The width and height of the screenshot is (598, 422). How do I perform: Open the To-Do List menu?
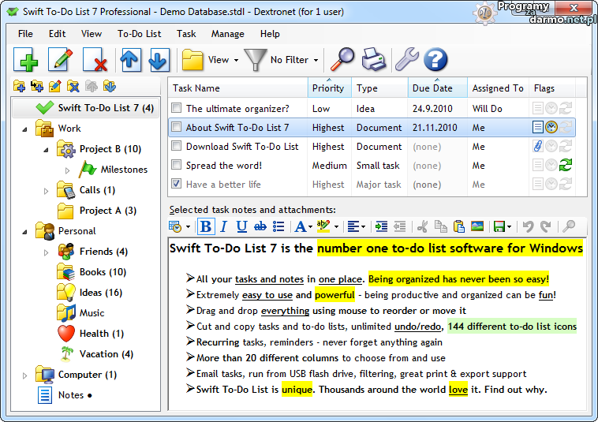pos(139,34)
